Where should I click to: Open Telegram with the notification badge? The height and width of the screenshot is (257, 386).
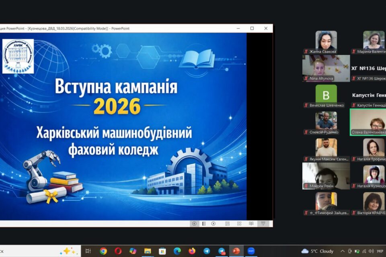click(x=222, y=251)
